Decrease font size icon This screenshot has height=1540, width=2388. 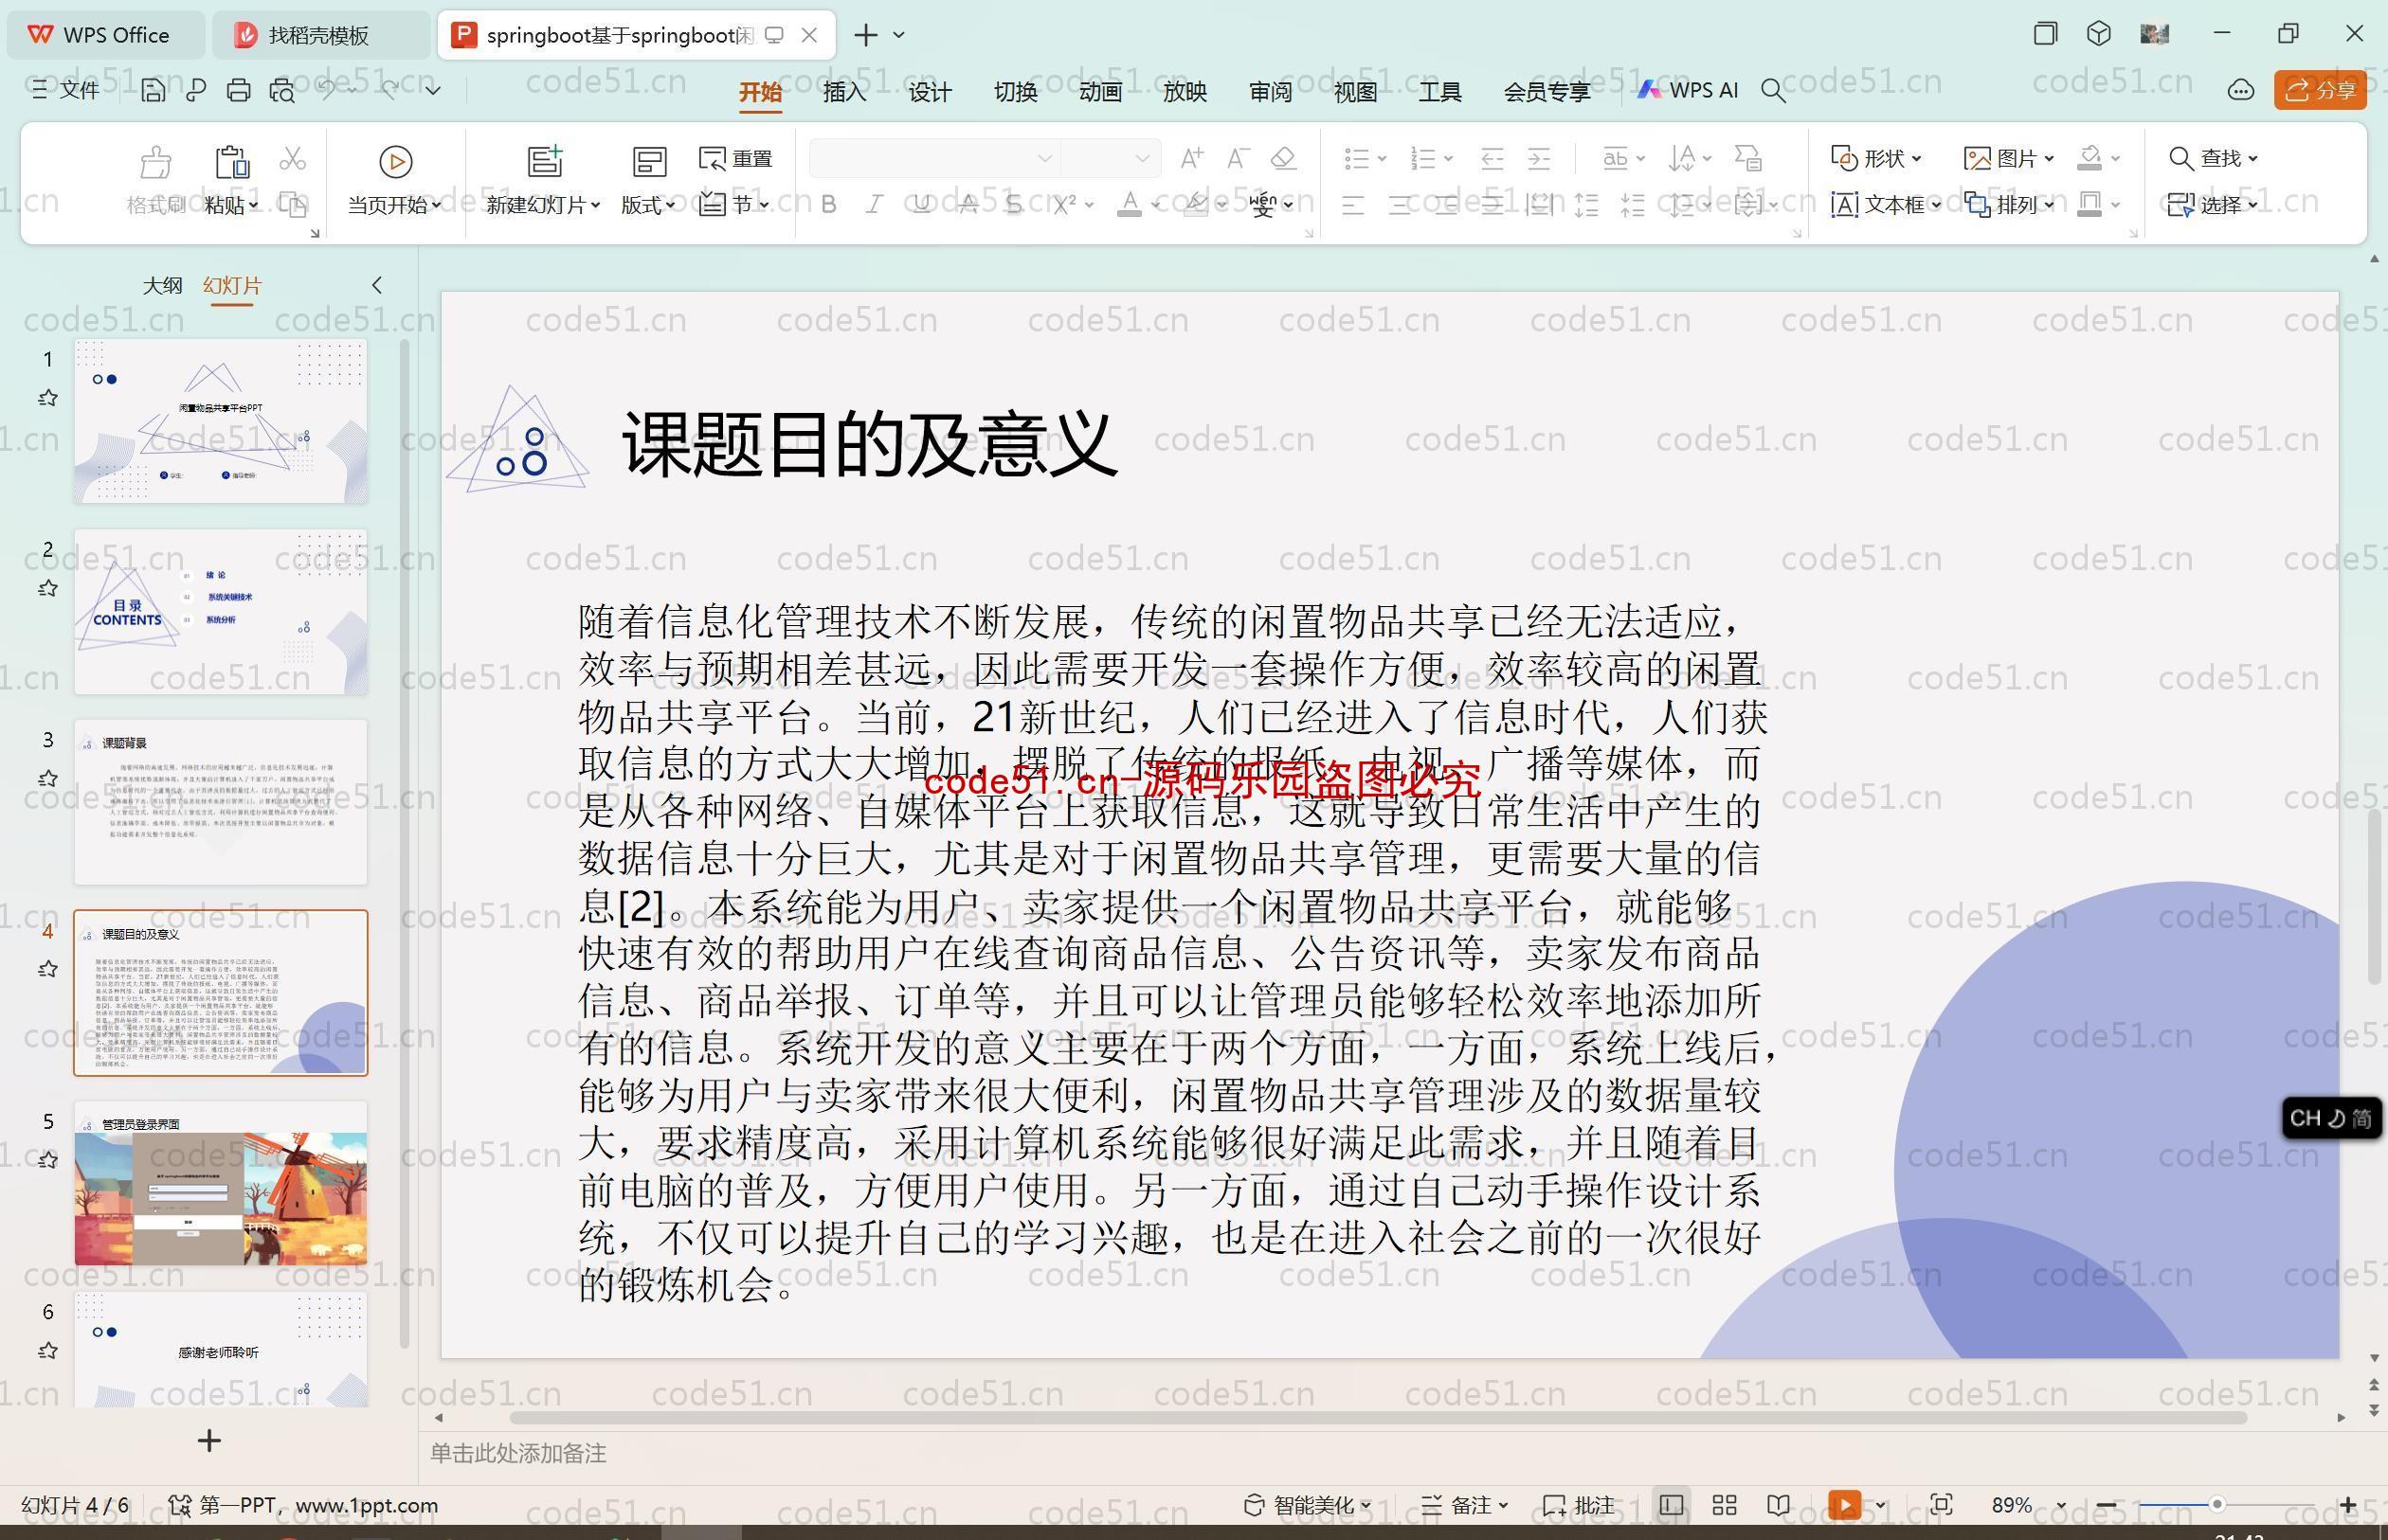click(1238, 158)
